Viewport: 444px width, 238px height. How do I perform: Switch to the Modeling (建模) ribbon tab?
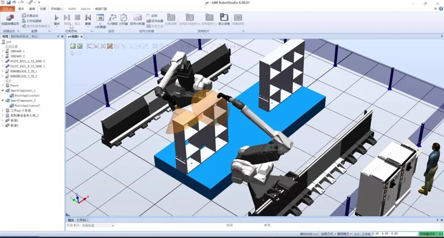(32, 9)
